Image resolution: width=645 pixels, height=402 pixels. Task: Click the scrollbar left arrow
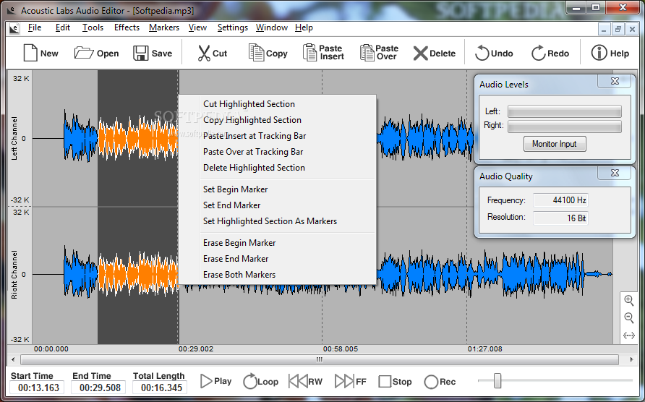tap(13, 359)
